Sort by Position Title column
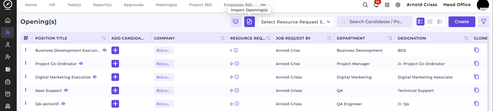The width and height of the screenshot is (493, 111). click(x=104, y=38)
